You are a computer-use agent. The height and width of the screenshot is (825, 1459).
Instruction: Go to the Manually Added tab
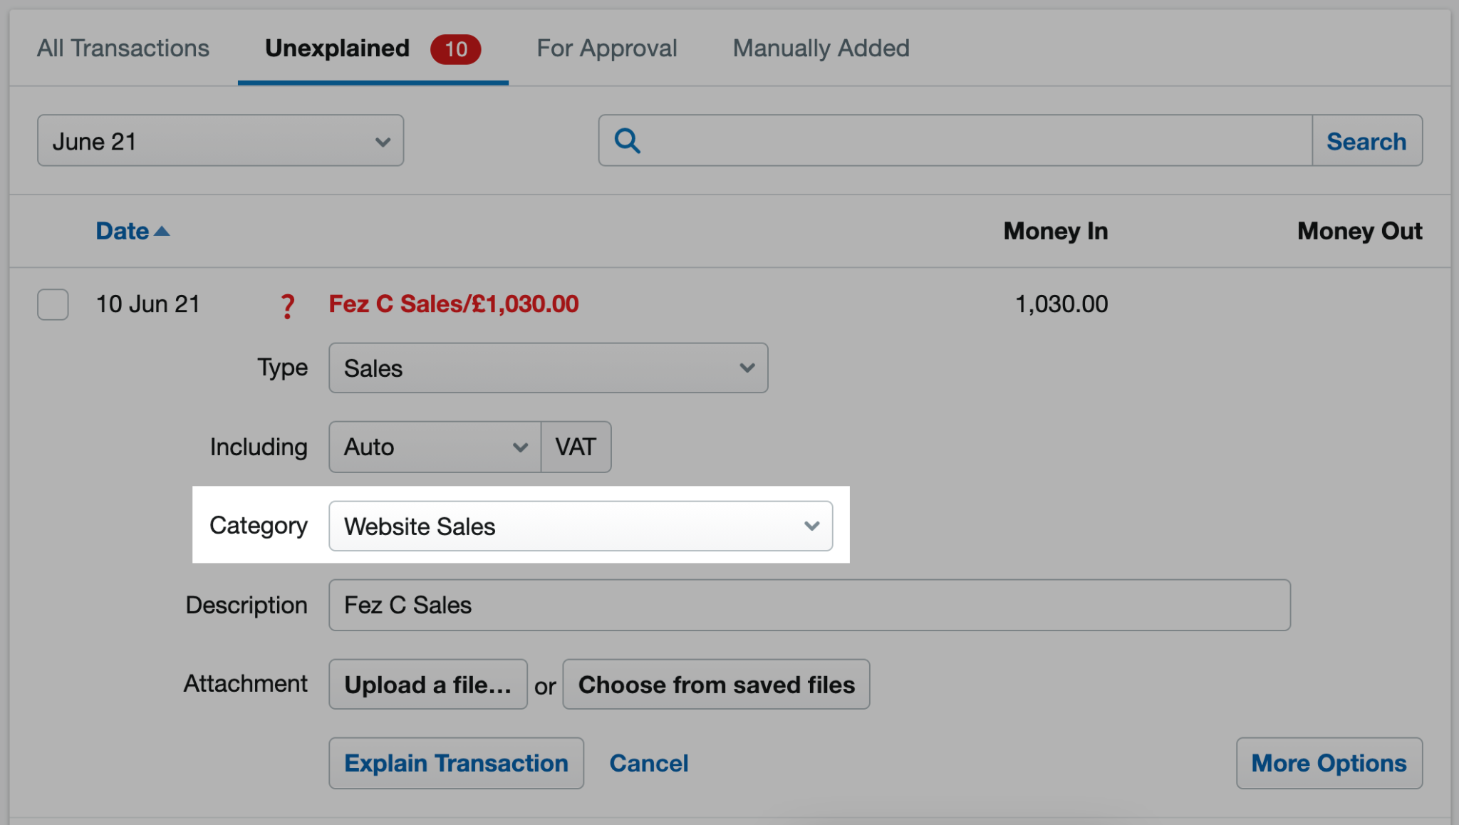(821, 48)
